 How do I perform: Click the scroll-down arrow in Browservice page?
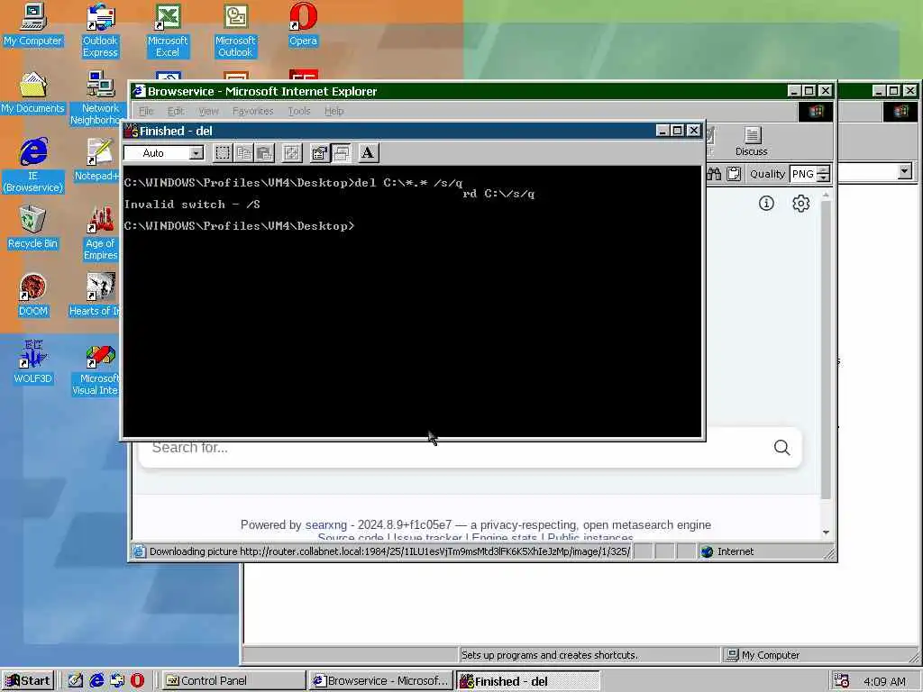tap(826, 532)
